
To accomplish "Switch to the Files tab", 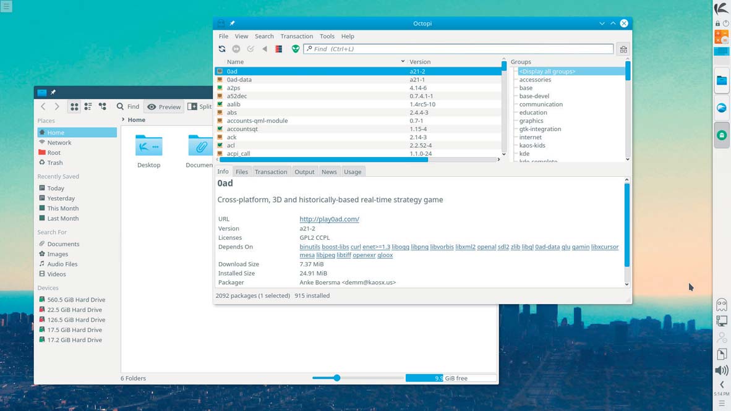I will click(241, 172).
